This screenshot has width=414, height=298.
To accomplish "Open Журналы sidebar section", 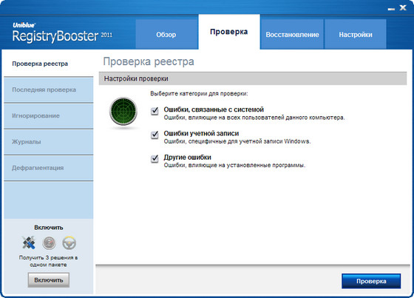I will [x=49, y=142].
